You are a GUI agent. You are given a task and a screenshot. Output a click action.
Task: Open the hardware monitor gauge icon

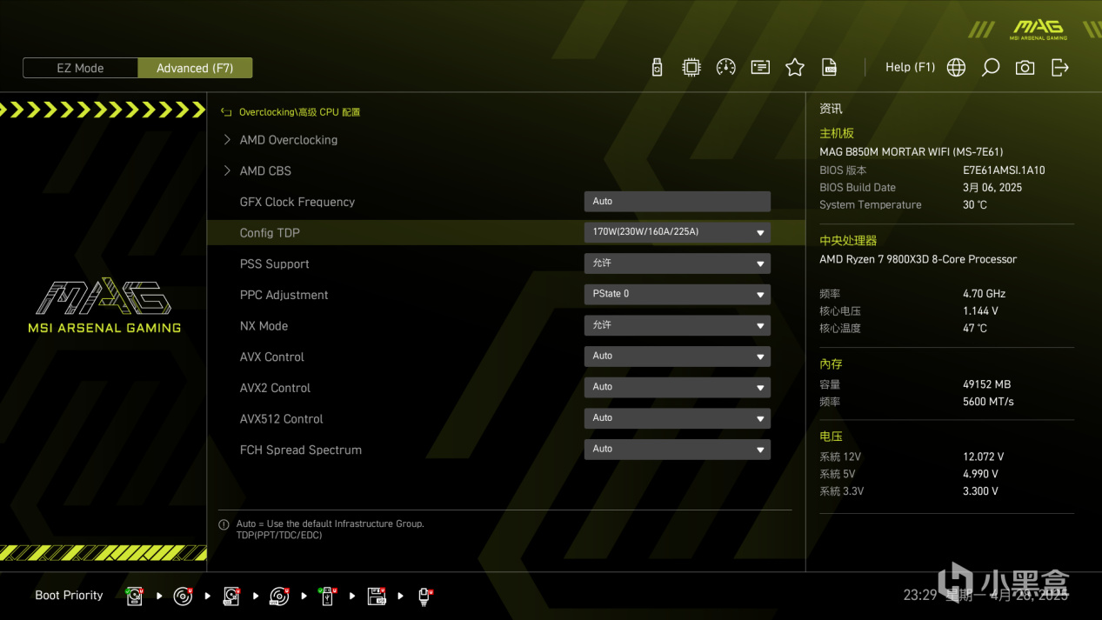[726, 68]
